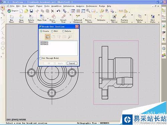
Task: Select the Edit radio button
Action: [x=52, y=31]
